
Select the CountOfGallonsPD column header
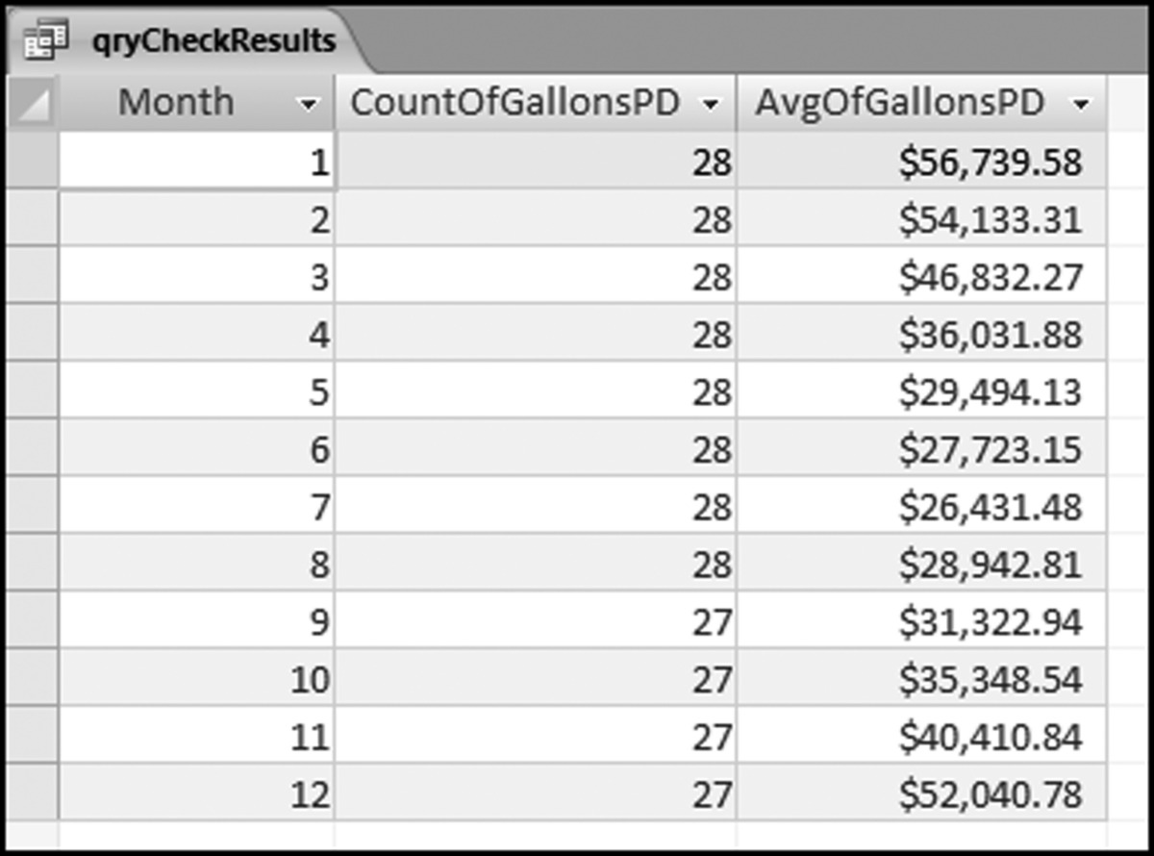(x=521, y=102)
